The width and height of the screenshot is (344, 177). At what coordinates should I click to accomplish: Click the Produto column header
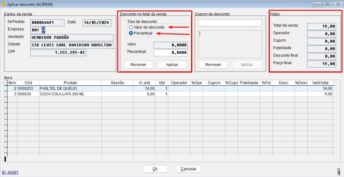coord(71,83)
